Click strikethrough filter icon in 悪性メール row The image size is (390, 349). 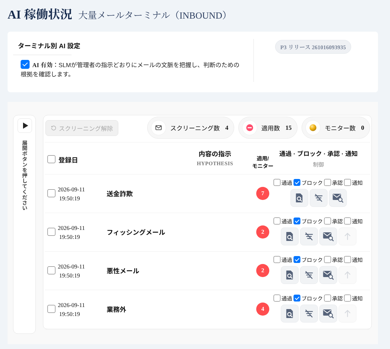coord(309,275)
